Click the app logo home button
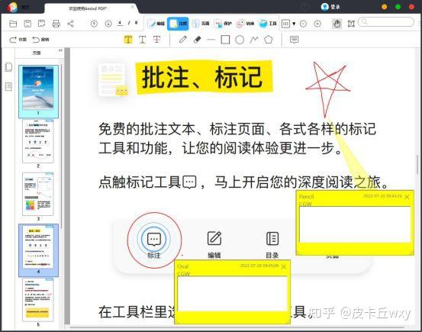422x332 pixels. point(13,7)
